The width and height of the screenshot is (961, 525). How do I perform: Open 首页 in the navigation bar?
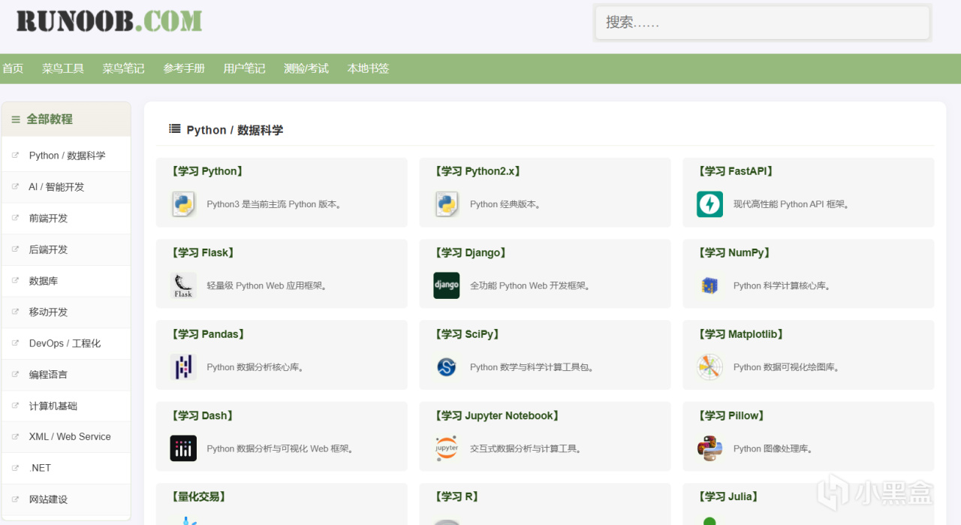pos(13,68)
